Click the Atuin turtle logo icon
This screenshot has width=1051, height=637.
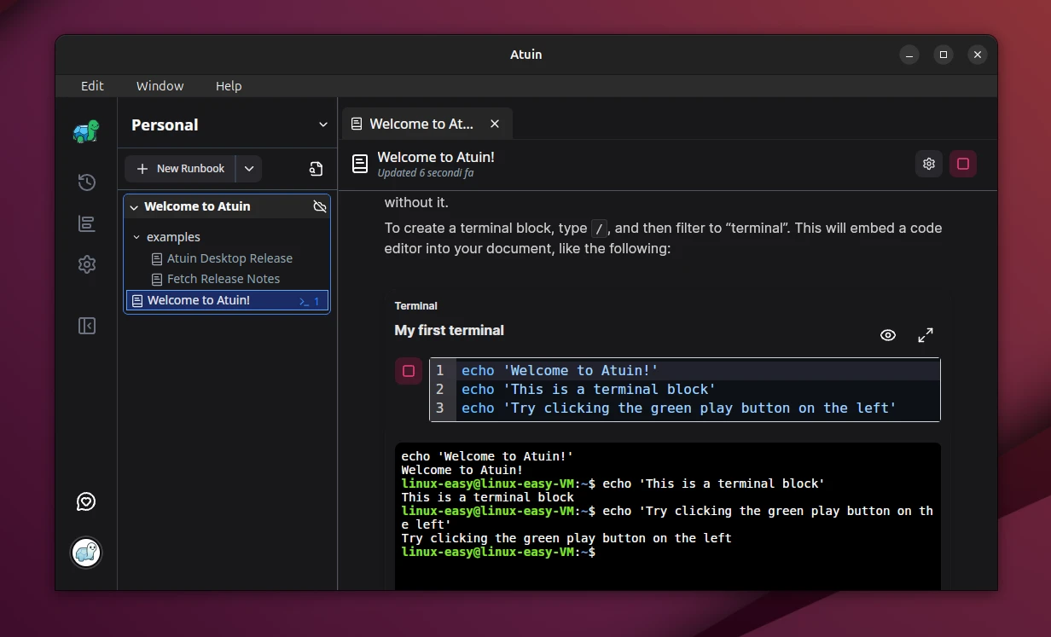tap(86, 130)
